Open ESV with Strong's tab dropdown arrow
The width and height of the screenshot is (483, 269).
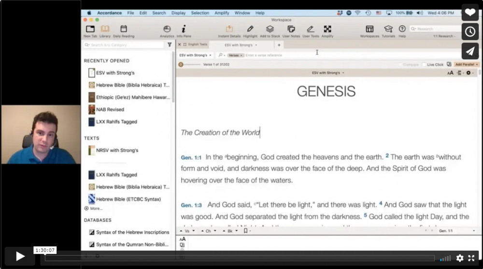click(256, 45)
